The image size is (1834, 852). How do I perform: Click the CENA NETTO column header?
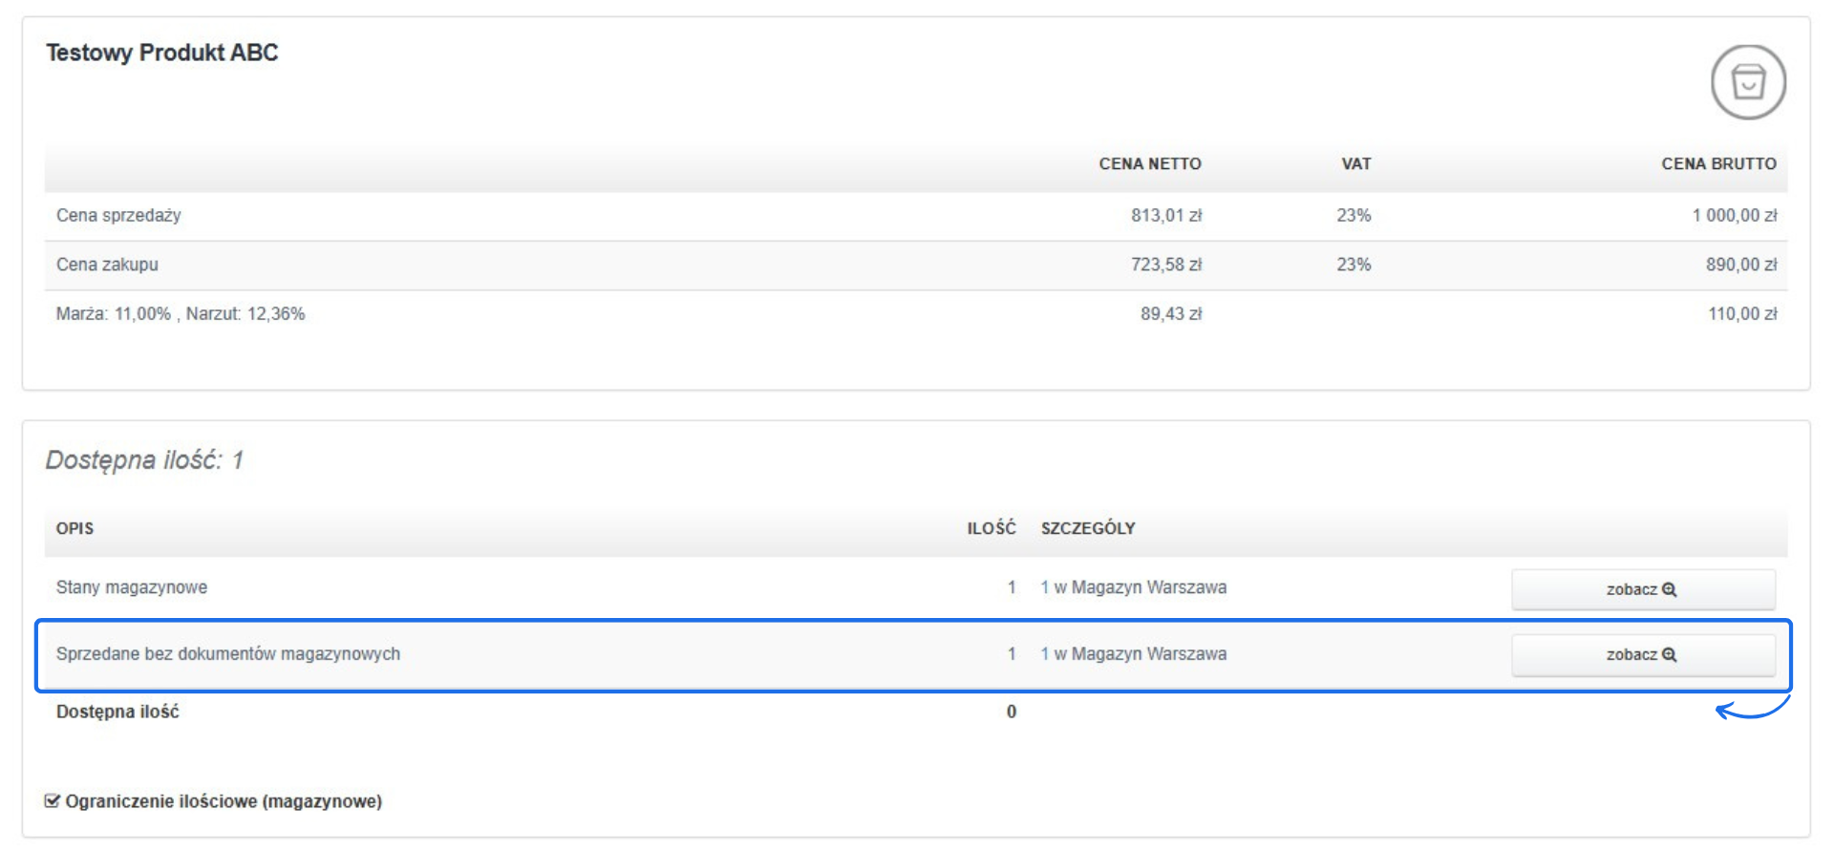pos(1149,164)
